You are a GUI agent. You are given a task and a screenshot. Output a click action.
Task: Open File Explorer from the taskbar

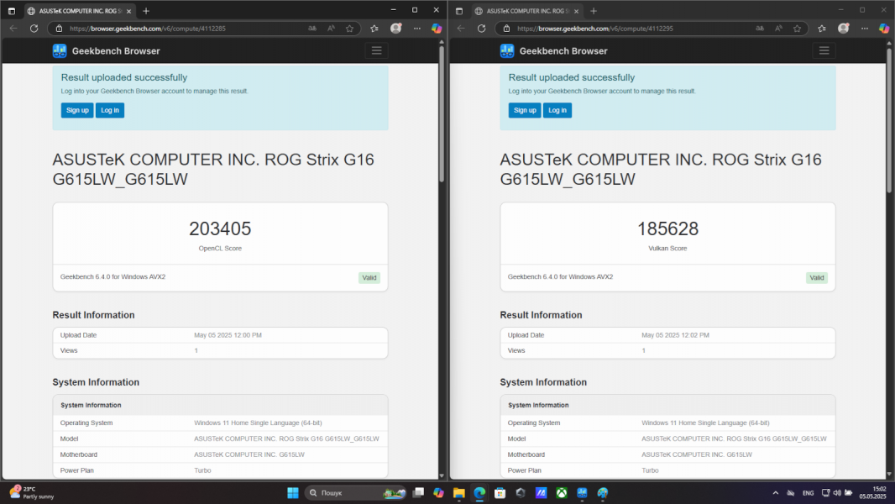tap(459, 493)
